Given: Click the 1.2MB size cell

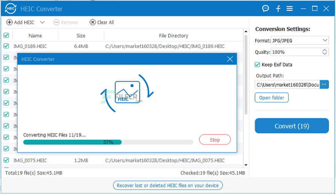Looking at the screenshot, I should pyautogui.click(x=81, y=160).
